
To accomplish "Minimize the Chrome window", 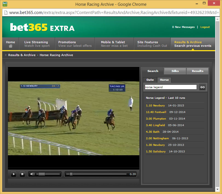I will point(197,3).
